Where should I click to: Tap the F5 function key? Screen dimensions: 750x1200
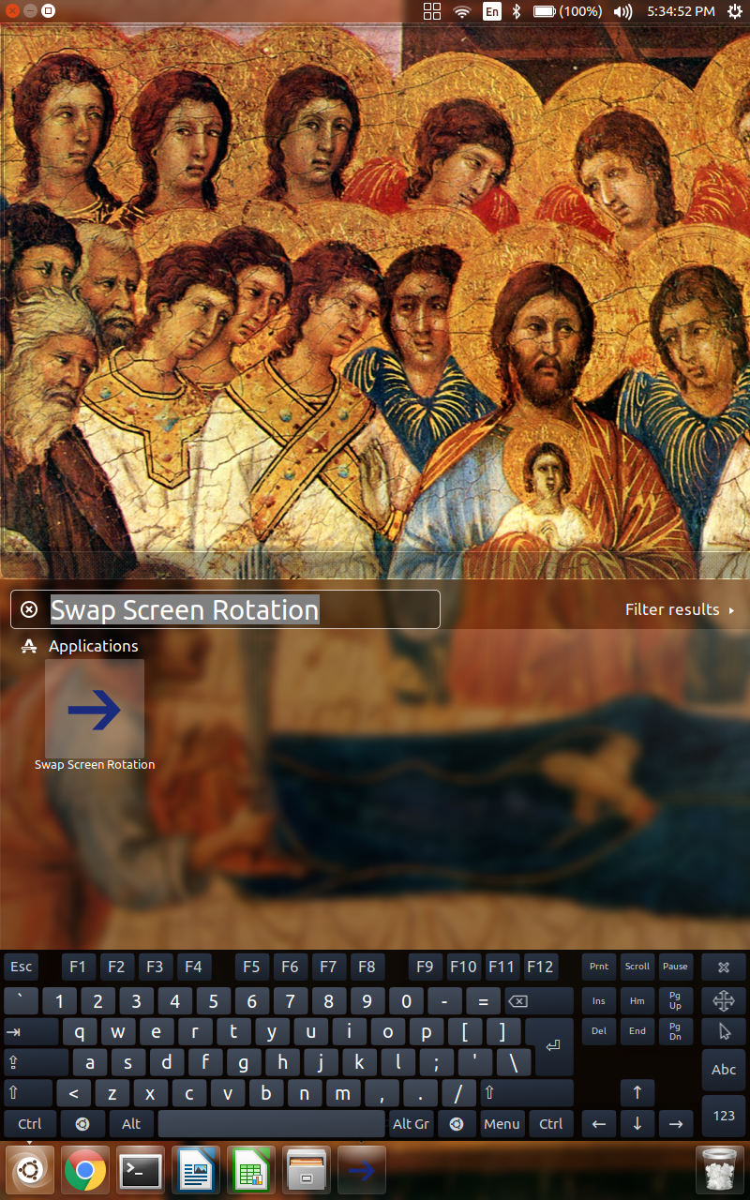[x=251, y=967]
